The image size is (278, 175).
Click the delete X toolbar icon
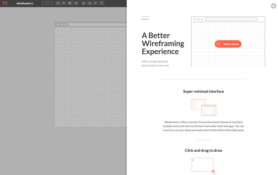point(76,3)
